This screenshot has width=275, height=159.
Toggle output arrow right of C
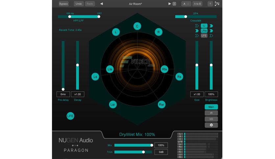(x=211, y=26)
